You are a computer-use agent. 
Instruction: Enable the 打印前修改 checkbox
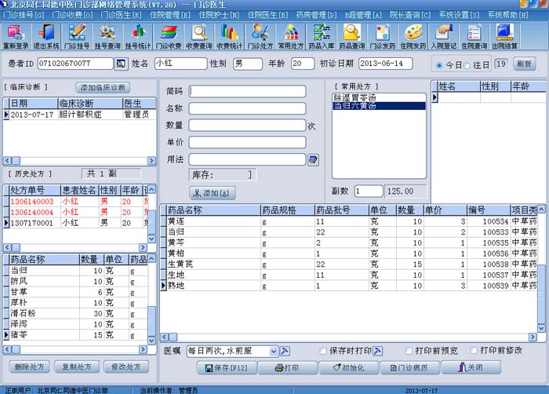[474, 351]
